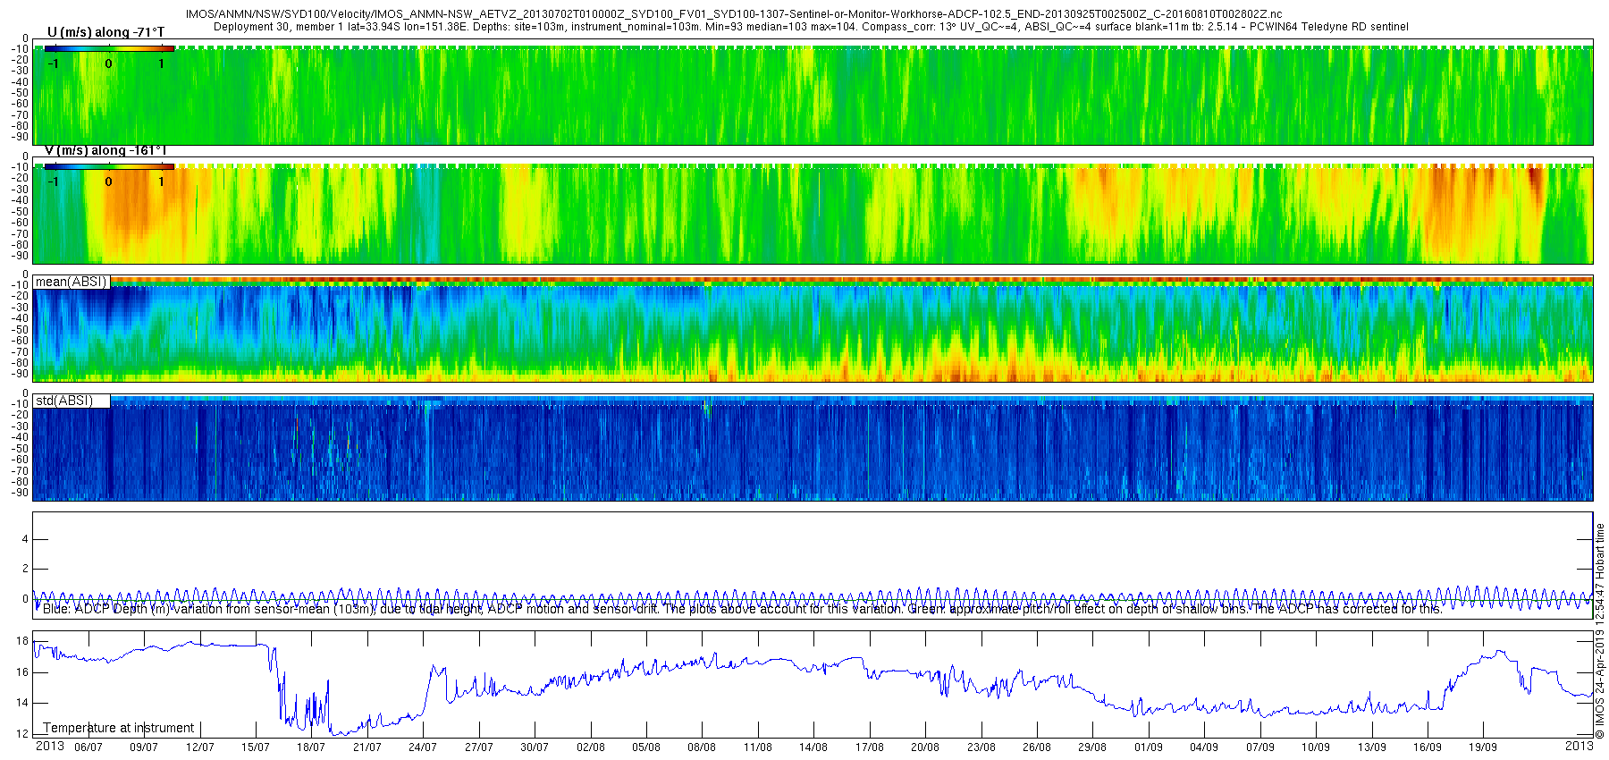
Task: Select the mean(ABSI) panel label
Action: tap(72, 282)
